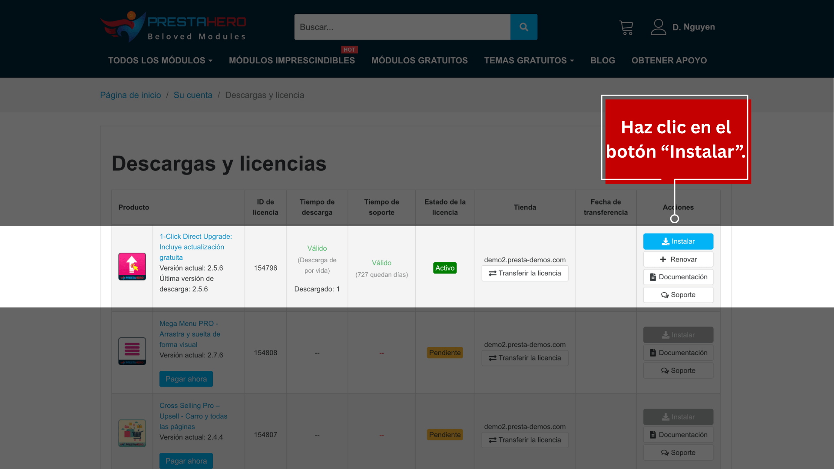The height and width of the screenshot is (469, 834).
Task: Click Pagar ahora for Mega Menu PRO
Action: click(186, 379)
